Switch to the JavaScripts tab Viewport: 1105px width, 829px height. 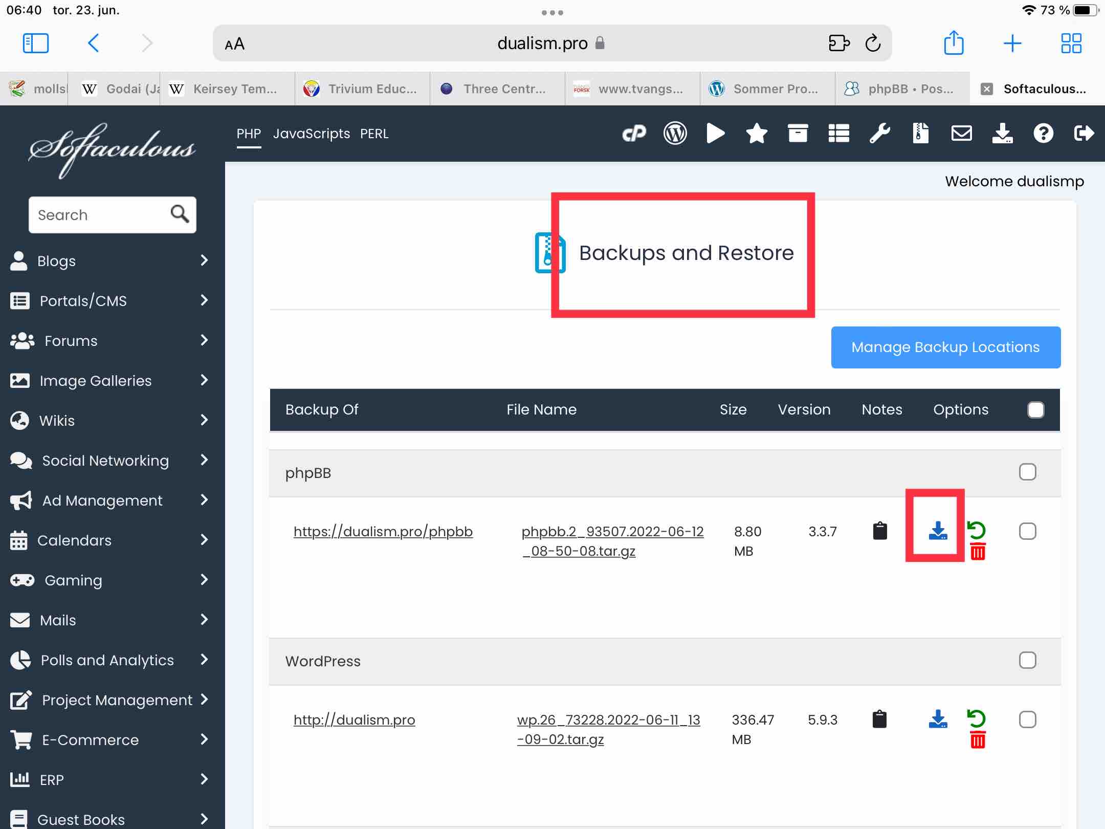311,134
